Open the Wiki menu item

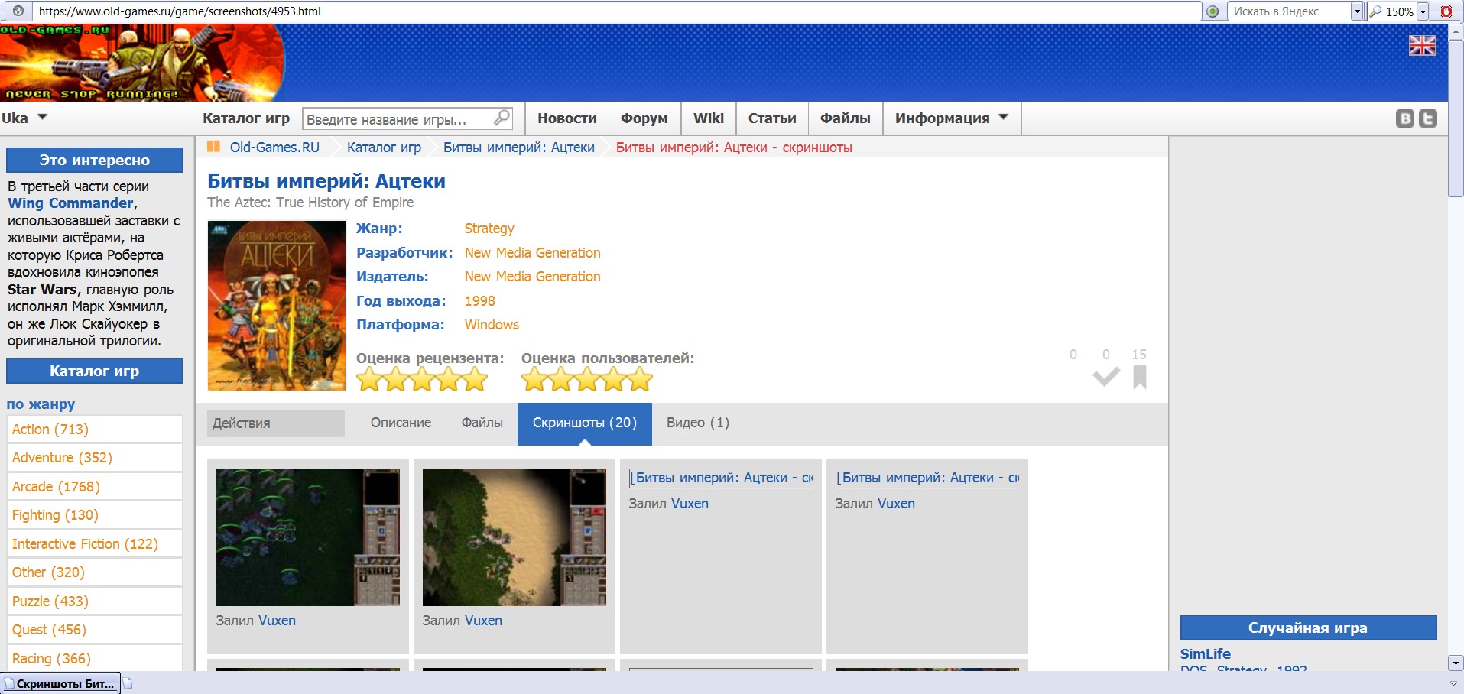[x=709, y=118]
